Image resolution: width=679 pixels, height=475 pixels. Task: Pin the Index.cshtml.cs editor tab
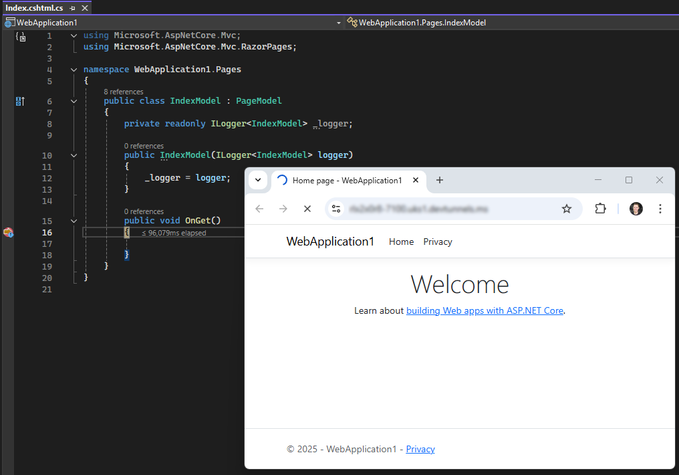72,7
